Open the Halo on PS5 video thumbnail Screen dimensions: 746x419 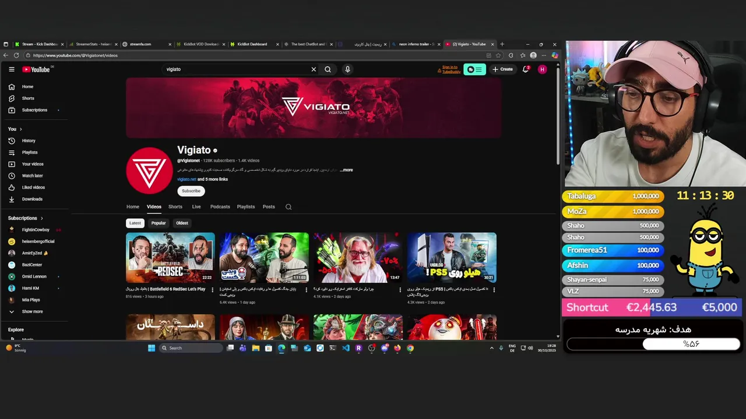(x=452, y=257)
